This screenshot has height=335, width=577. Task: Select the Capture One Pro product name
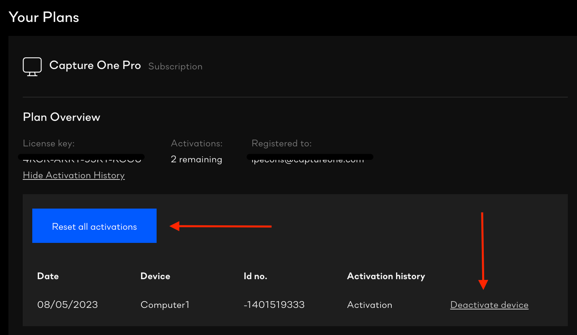click(95, 65)
